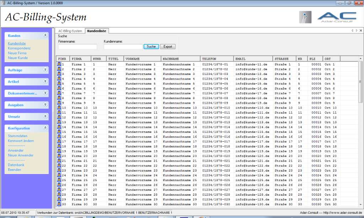The image size is (364, 218).
Task: Collapse the Konfiguration sidebar section
Action: pyautogui.click(x=45, y=127)
